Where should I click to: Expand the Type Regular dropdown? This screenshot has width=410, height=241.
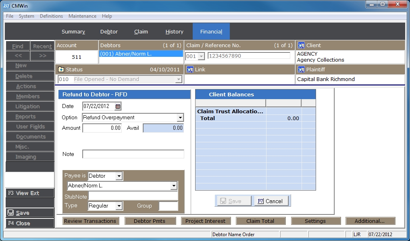(119, 206)
